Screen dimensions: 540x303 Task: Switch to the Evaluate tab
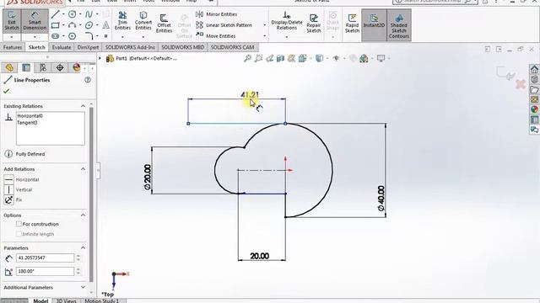pyautogui.click(x=62, y=47)
